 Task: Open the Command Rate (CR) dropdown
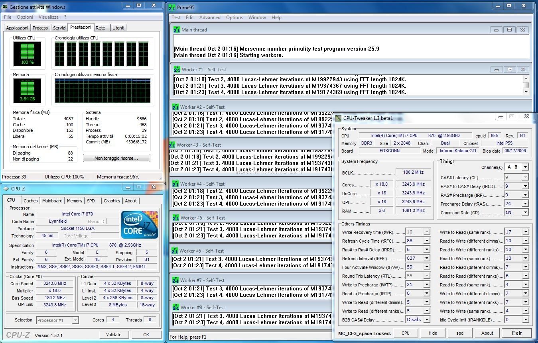coord(525,212)
